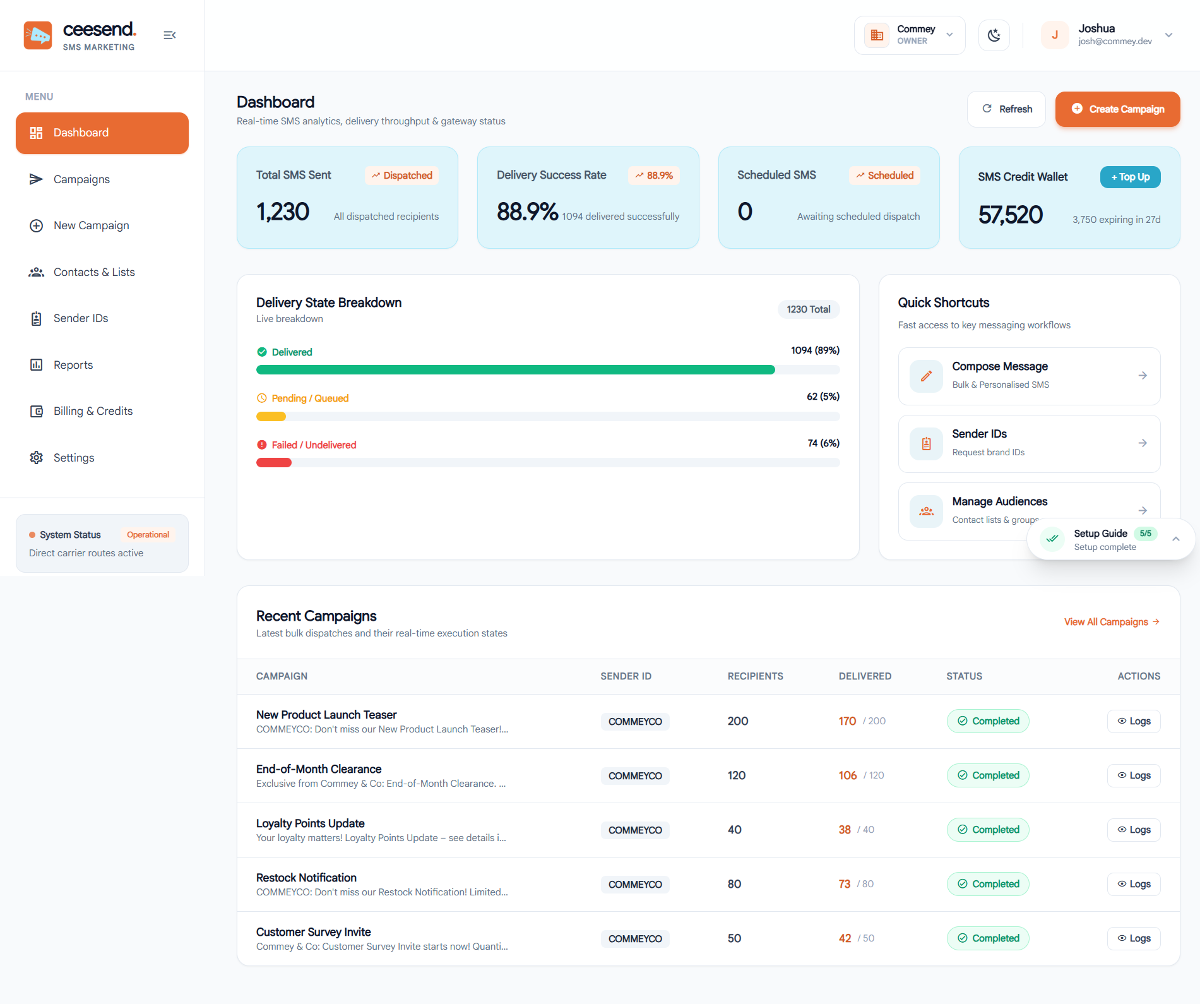Collapse the Setup Guide panel chevron
Viewport: 1200px width, 1004px height.
point(1176,539)
